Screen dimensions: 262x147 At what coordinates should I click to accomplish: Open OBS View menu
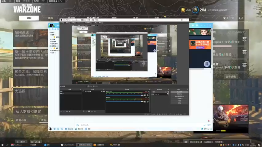click(73, 23)
